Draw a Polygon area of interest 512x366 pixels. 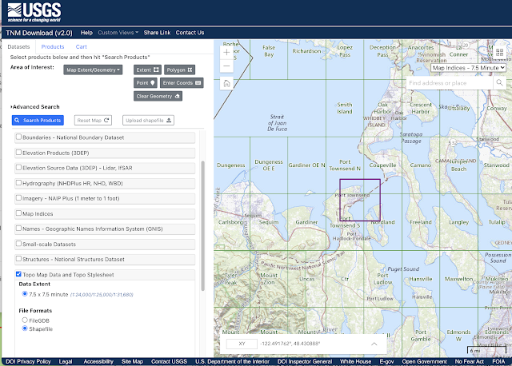(179, 70)
